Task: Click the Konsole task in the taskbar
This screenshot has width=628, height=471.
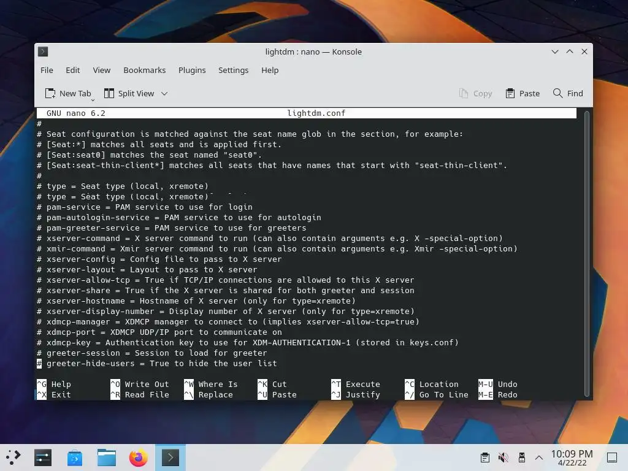Action: 170,458
